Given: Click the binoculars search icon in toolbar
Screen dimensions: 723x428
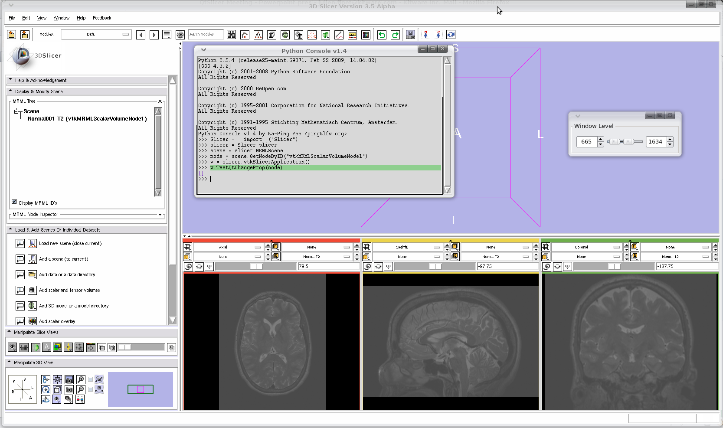Looking at the screenshot, I should pyautogui.click(x=231, y=35).
